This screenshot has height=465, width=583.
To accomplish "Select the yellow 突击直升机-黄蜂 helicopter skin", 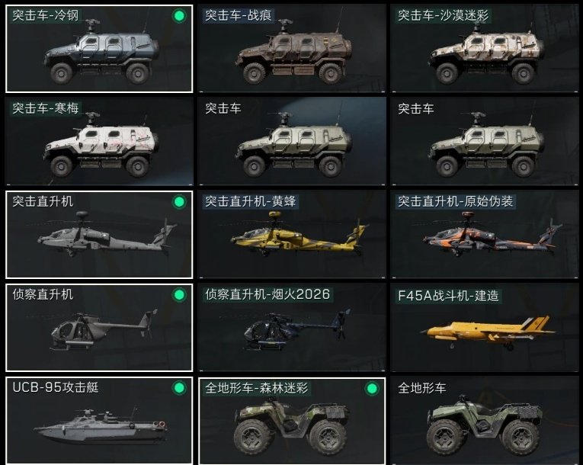I will click(292, 235).
